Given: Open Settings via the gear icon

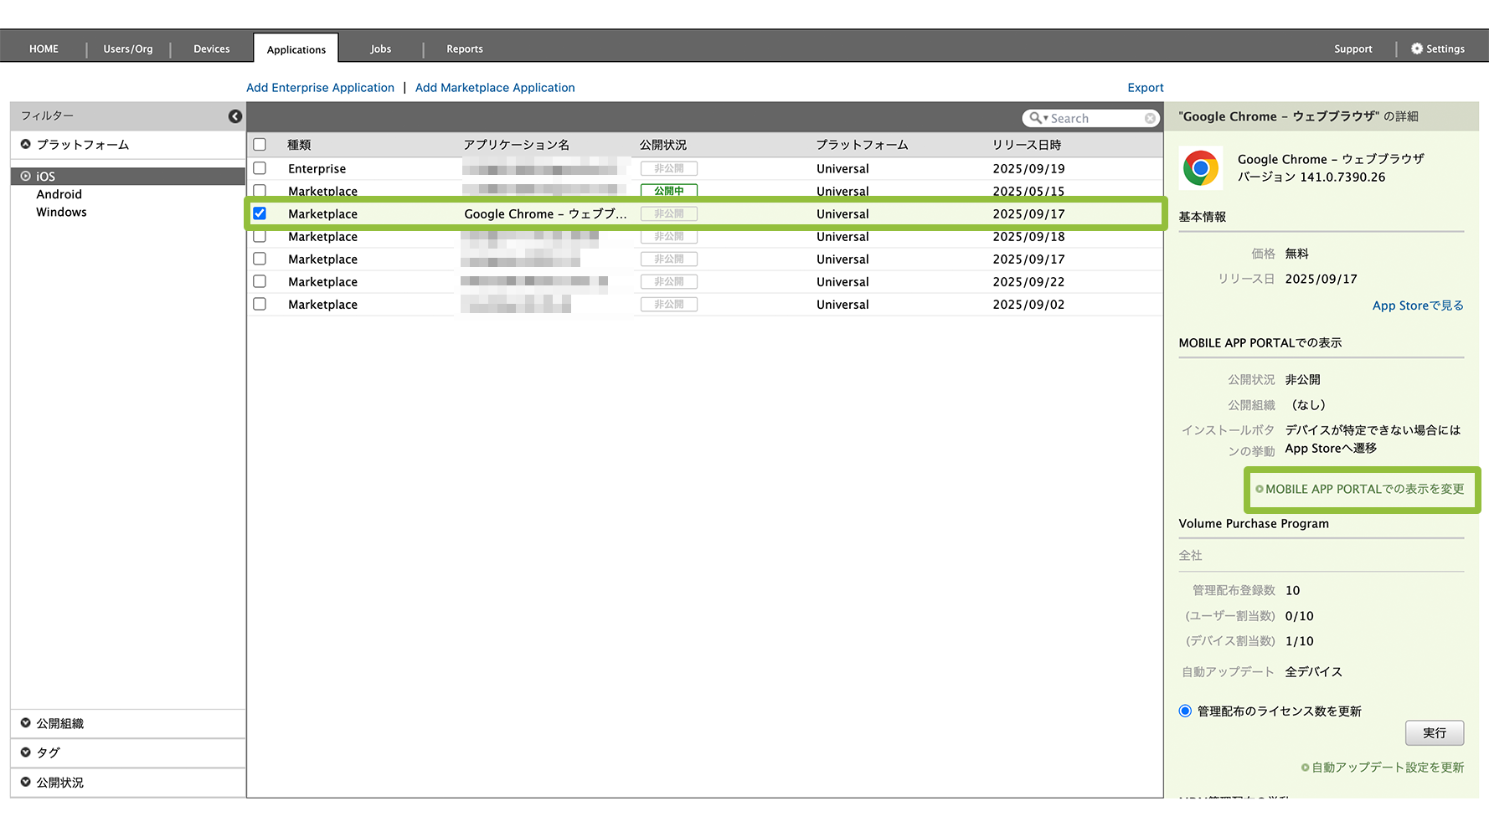Looking at the screenshot, I should pos(1416,49).
